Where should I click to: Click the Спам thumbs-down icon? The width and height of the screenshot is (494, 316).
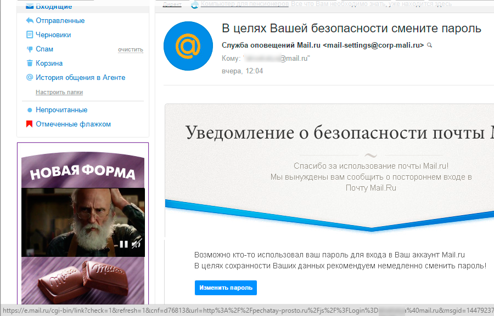[30, 49]
